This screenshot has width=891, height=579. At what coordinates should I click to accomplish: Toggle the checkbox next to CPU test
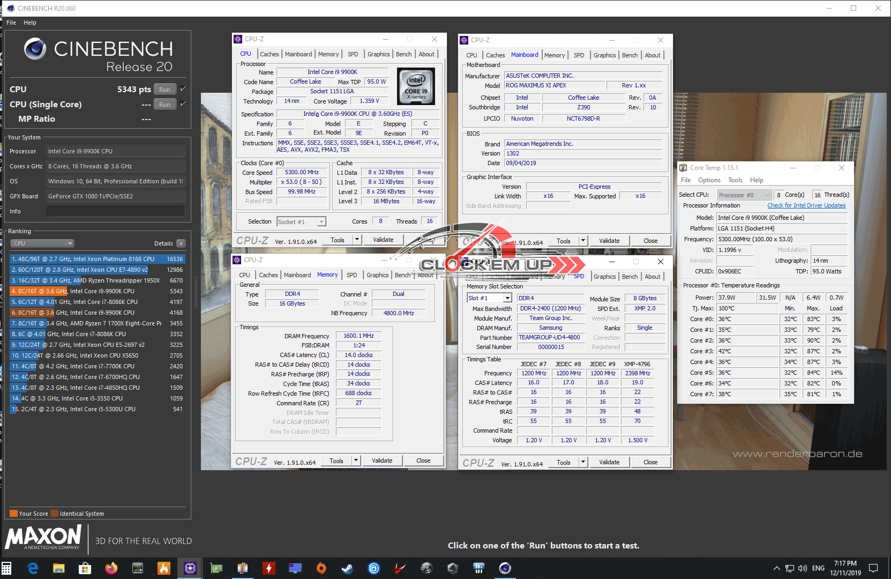tap(183, 89)
